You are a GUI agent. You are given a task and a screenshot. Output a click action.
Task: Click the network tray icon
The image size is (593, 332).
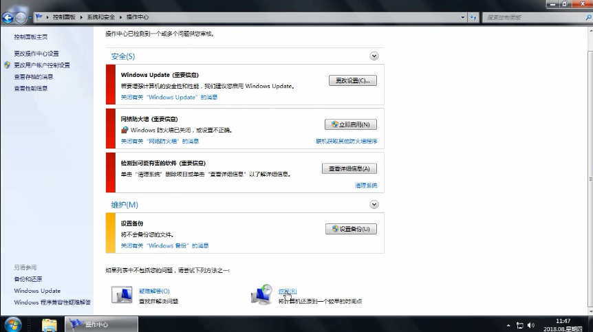click(x=520, y=325)
